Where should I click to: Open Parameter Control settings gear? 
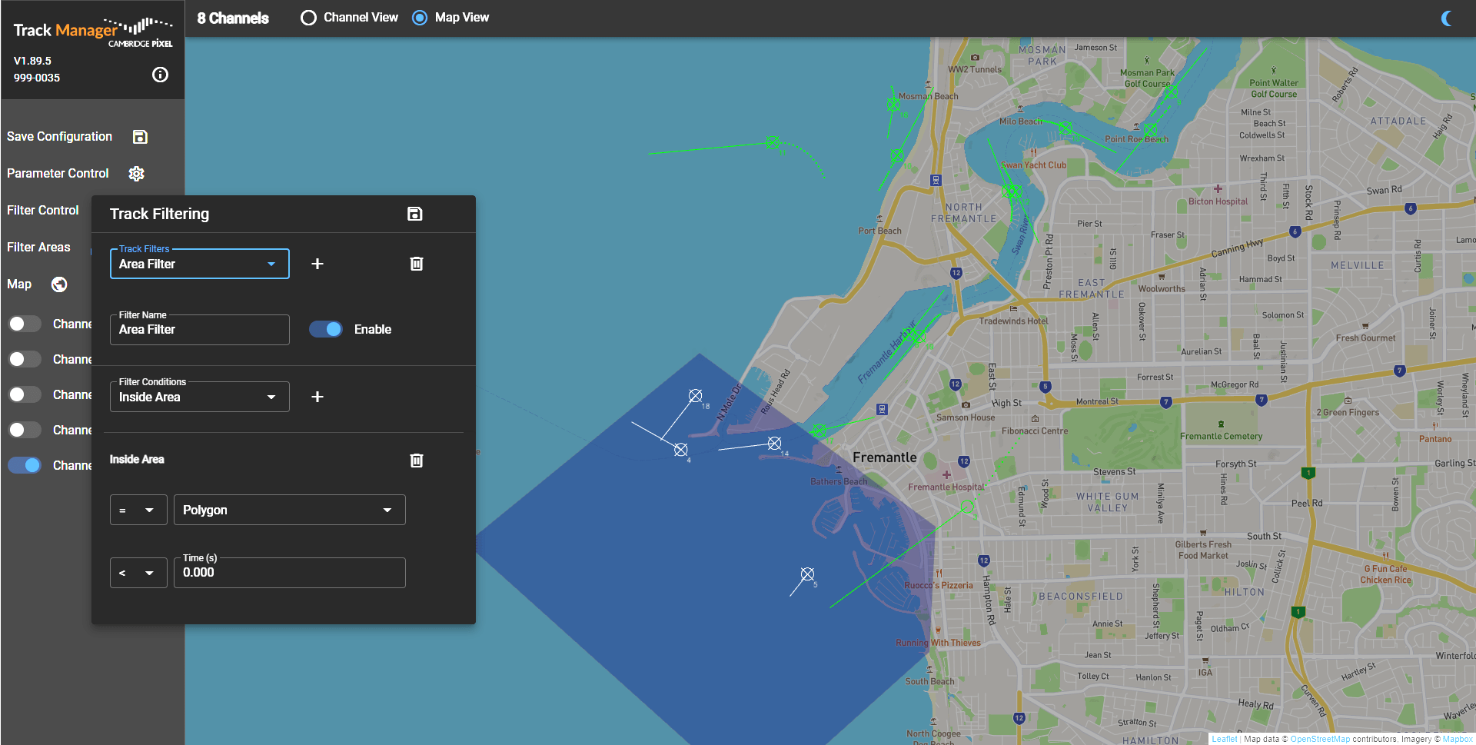[136, 173]
